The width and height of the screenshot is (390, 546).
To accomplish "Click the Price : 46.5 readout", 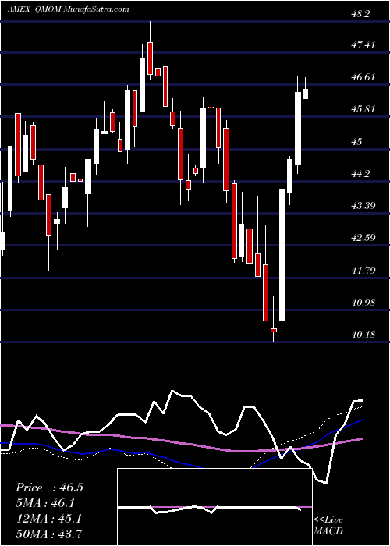I will click(49, 487).
